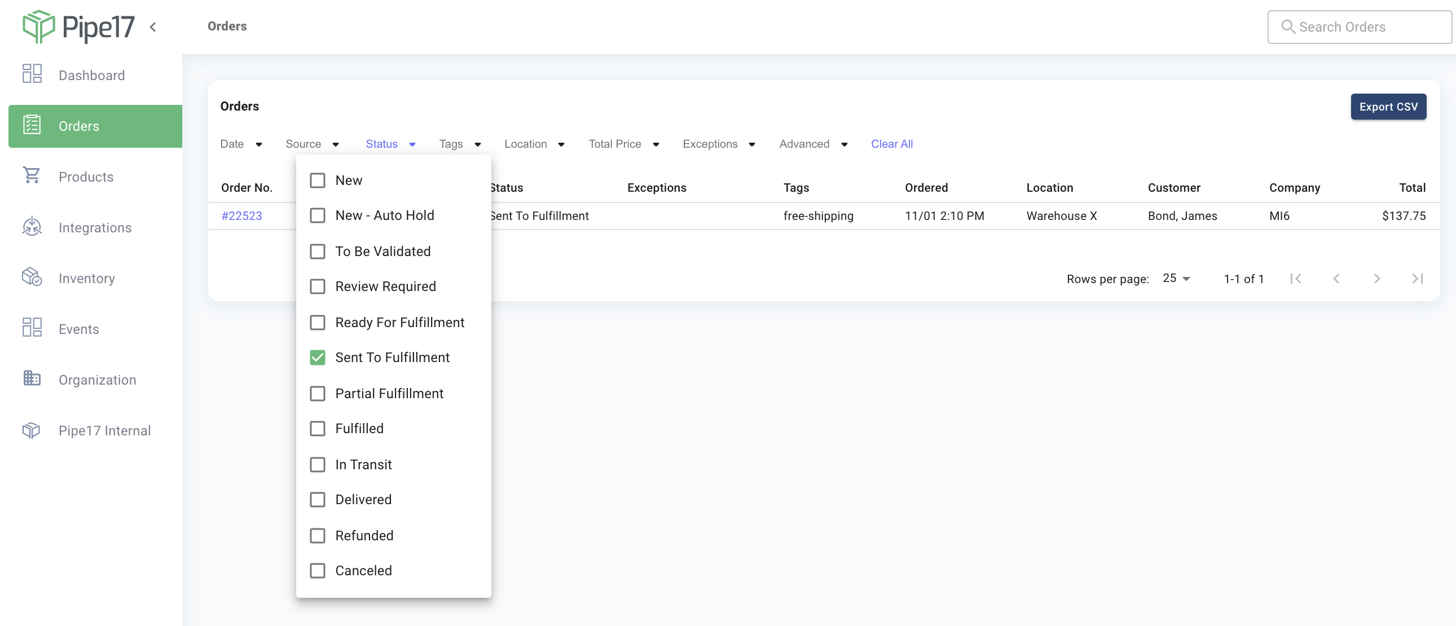This screenshot has height=626, width=1456.
Task: Open the Tags filter dropdown
Action: pos(460,144)
